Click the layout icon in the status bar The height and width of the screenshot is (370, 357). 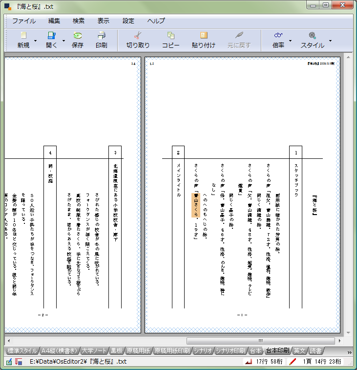pyautogui.click(x=19, y=362)
